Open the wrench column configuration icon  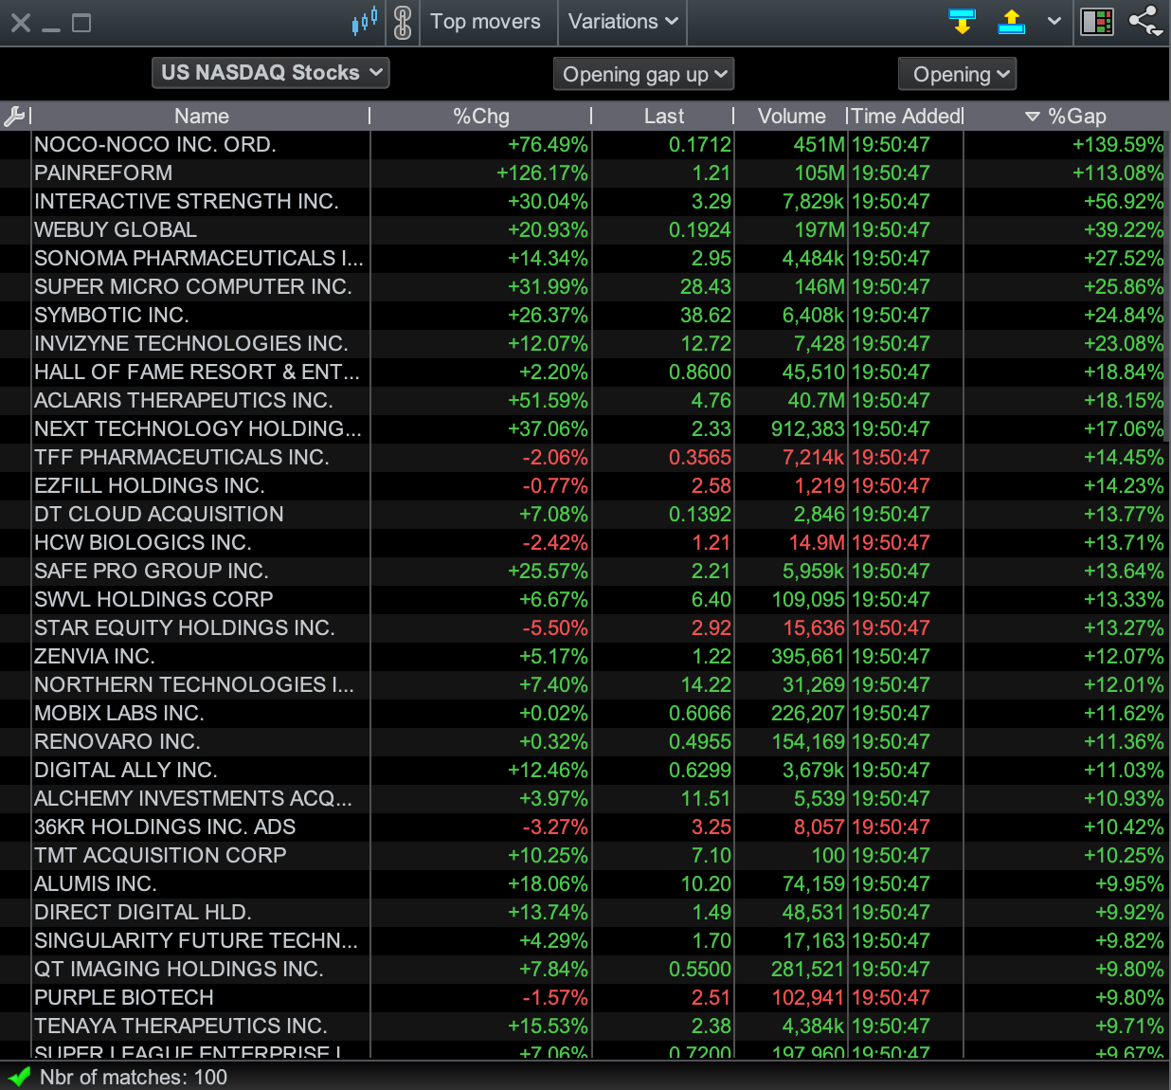14,117
